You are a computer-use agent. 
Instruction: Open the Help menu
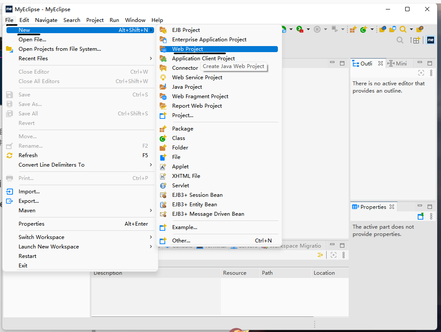point(157,20)
